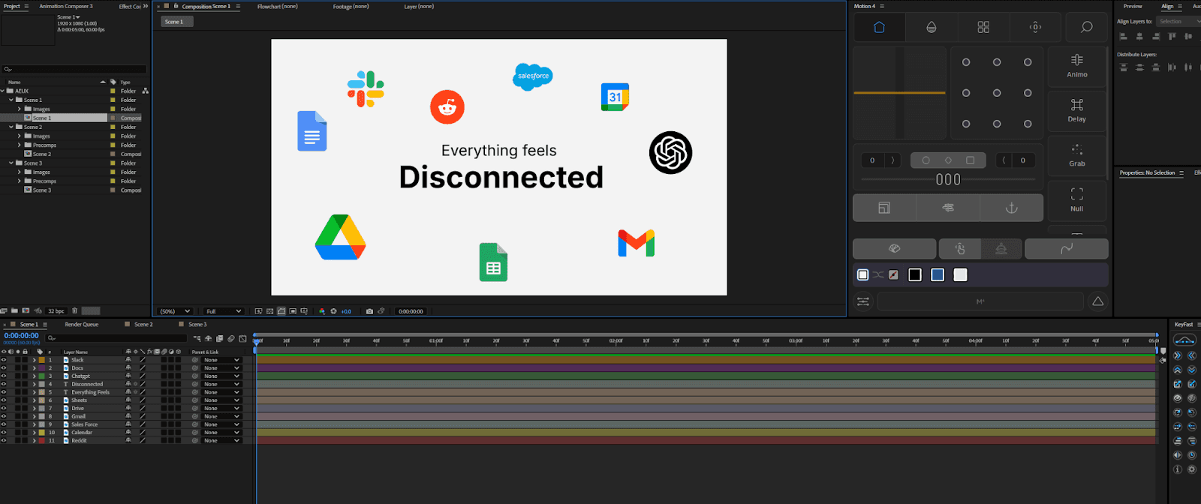
Task: Hide the Slack layer with eye toggle
Action: tap(4, 360)
